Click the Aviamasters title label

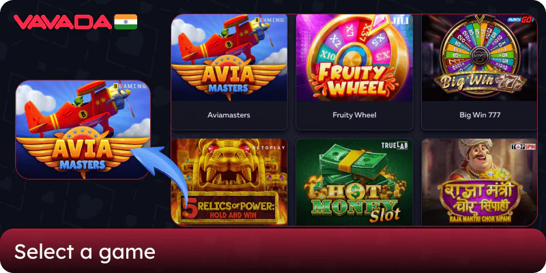229,115
